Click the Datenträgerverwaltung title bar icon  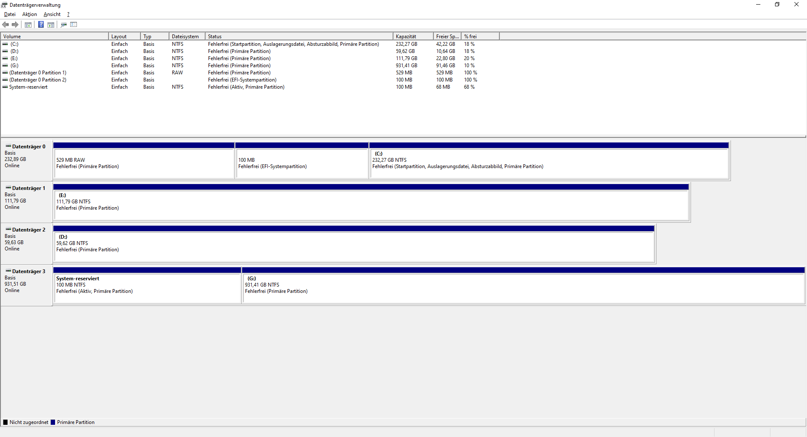5,5
